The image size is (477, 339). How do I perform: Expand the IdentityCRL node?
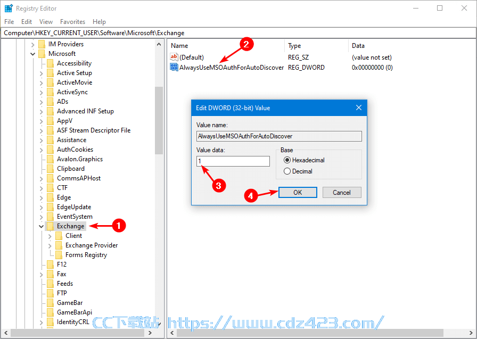point(41,322)
